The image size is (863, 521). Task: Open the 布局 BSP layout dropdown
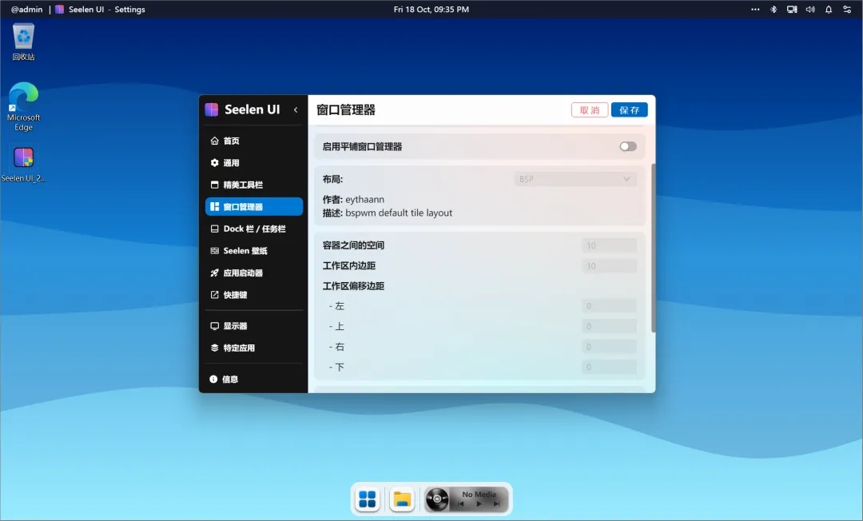click(574, 178)
